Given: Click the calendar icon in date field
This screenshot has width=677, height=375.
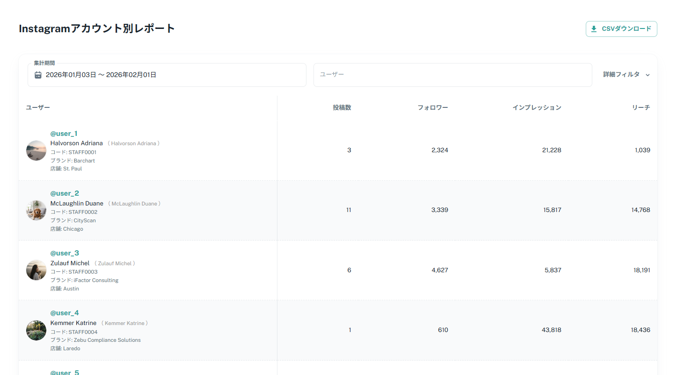Looking at the screenshot, I should pos(38,75).
